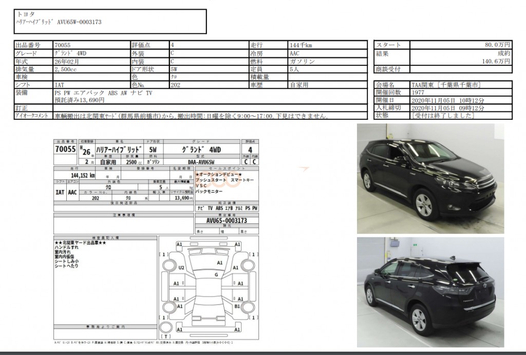Click the U2 dent marker on car diagram
Image resolution: width=526 pixels, height=355 pixels.
(181, 268)
